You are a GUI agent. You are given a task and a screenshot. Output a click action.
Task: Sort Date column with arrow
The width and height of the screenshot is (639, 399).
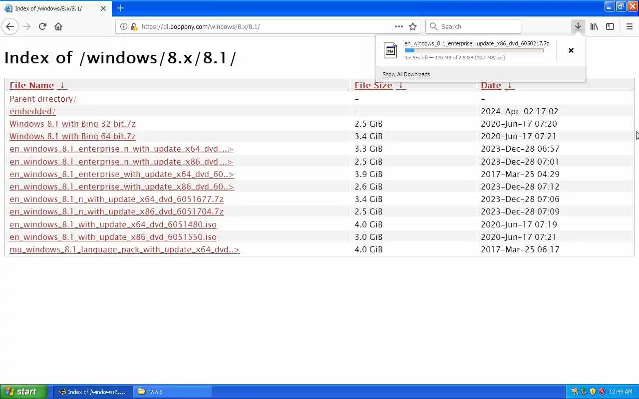tap(509, 85)
